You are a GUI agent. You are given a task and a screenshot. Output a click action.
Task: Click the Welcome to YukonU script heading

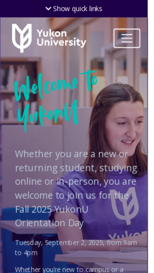coord(55,100)
